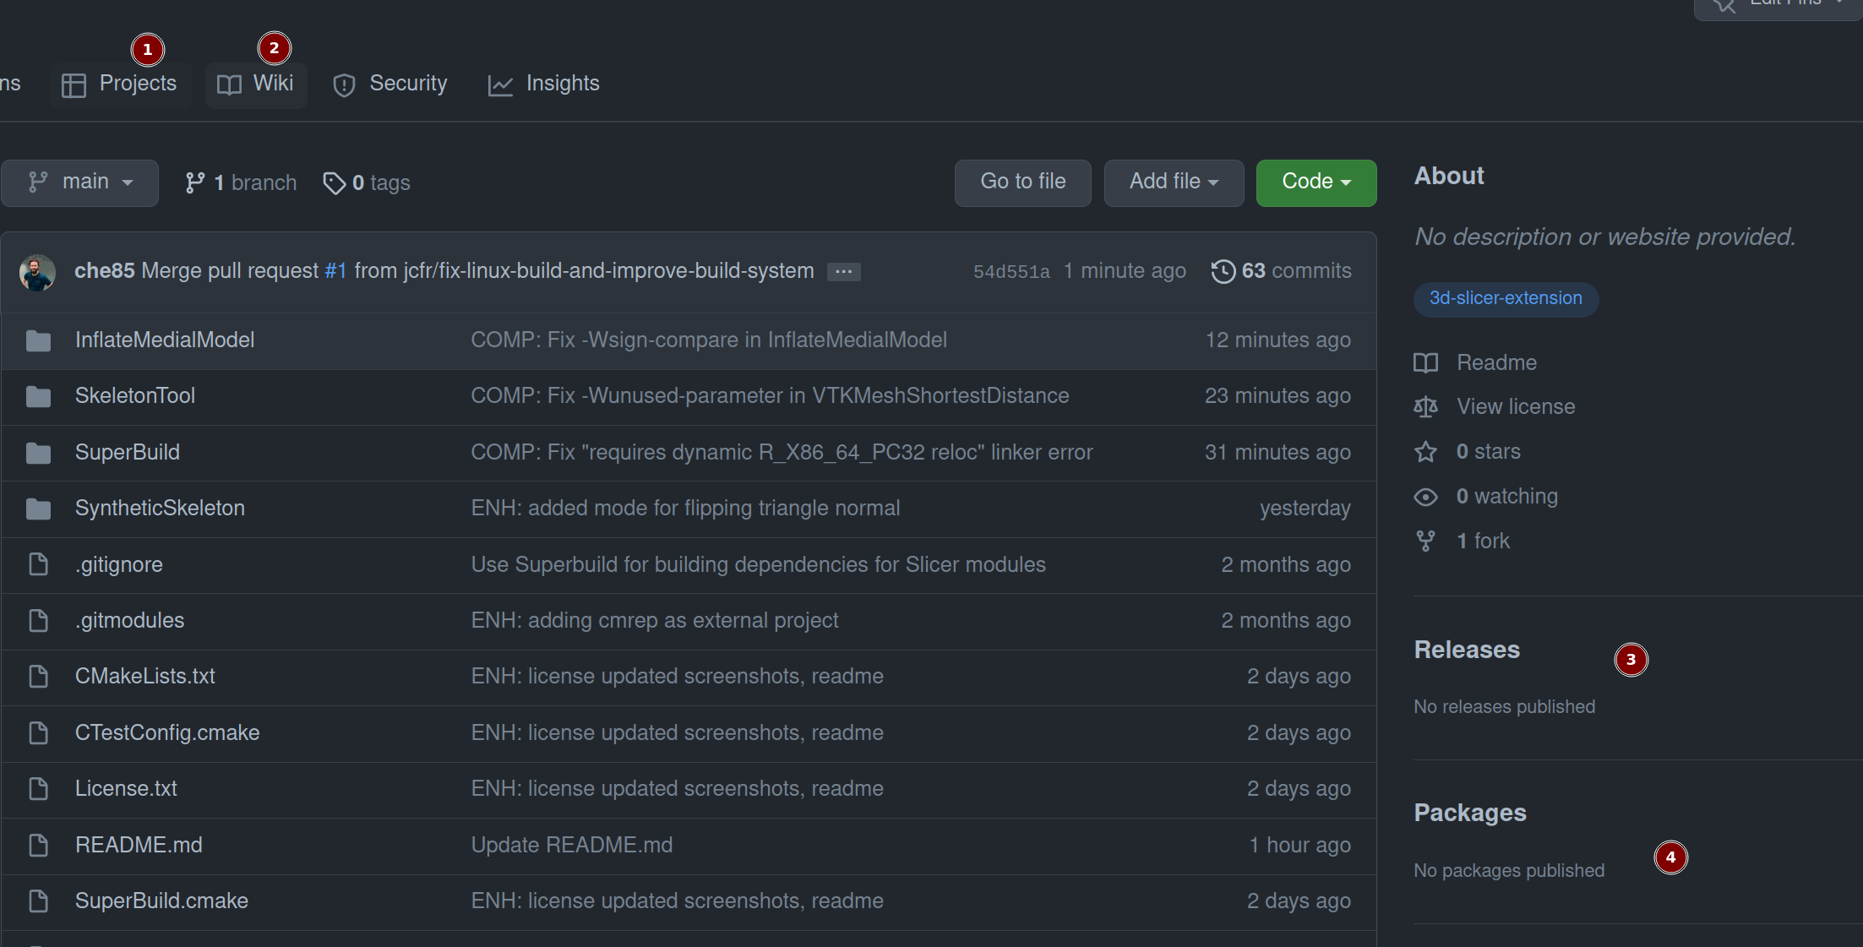Screen dimensions: 1863x947
Task: Open pull request #1 link
Action: click(335, 271)
